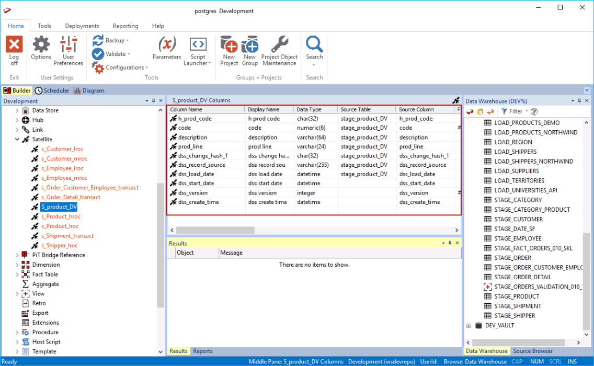Viewport: 594px width, 366px height.
Task: Open the Source Browser tab
Action: point(533,351)
